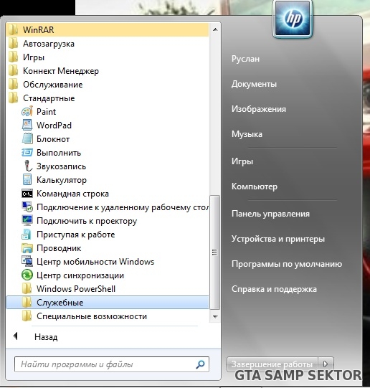Expand the Специальные возможности folder
Screen dimensions: 370x388
tap(108, 316)
